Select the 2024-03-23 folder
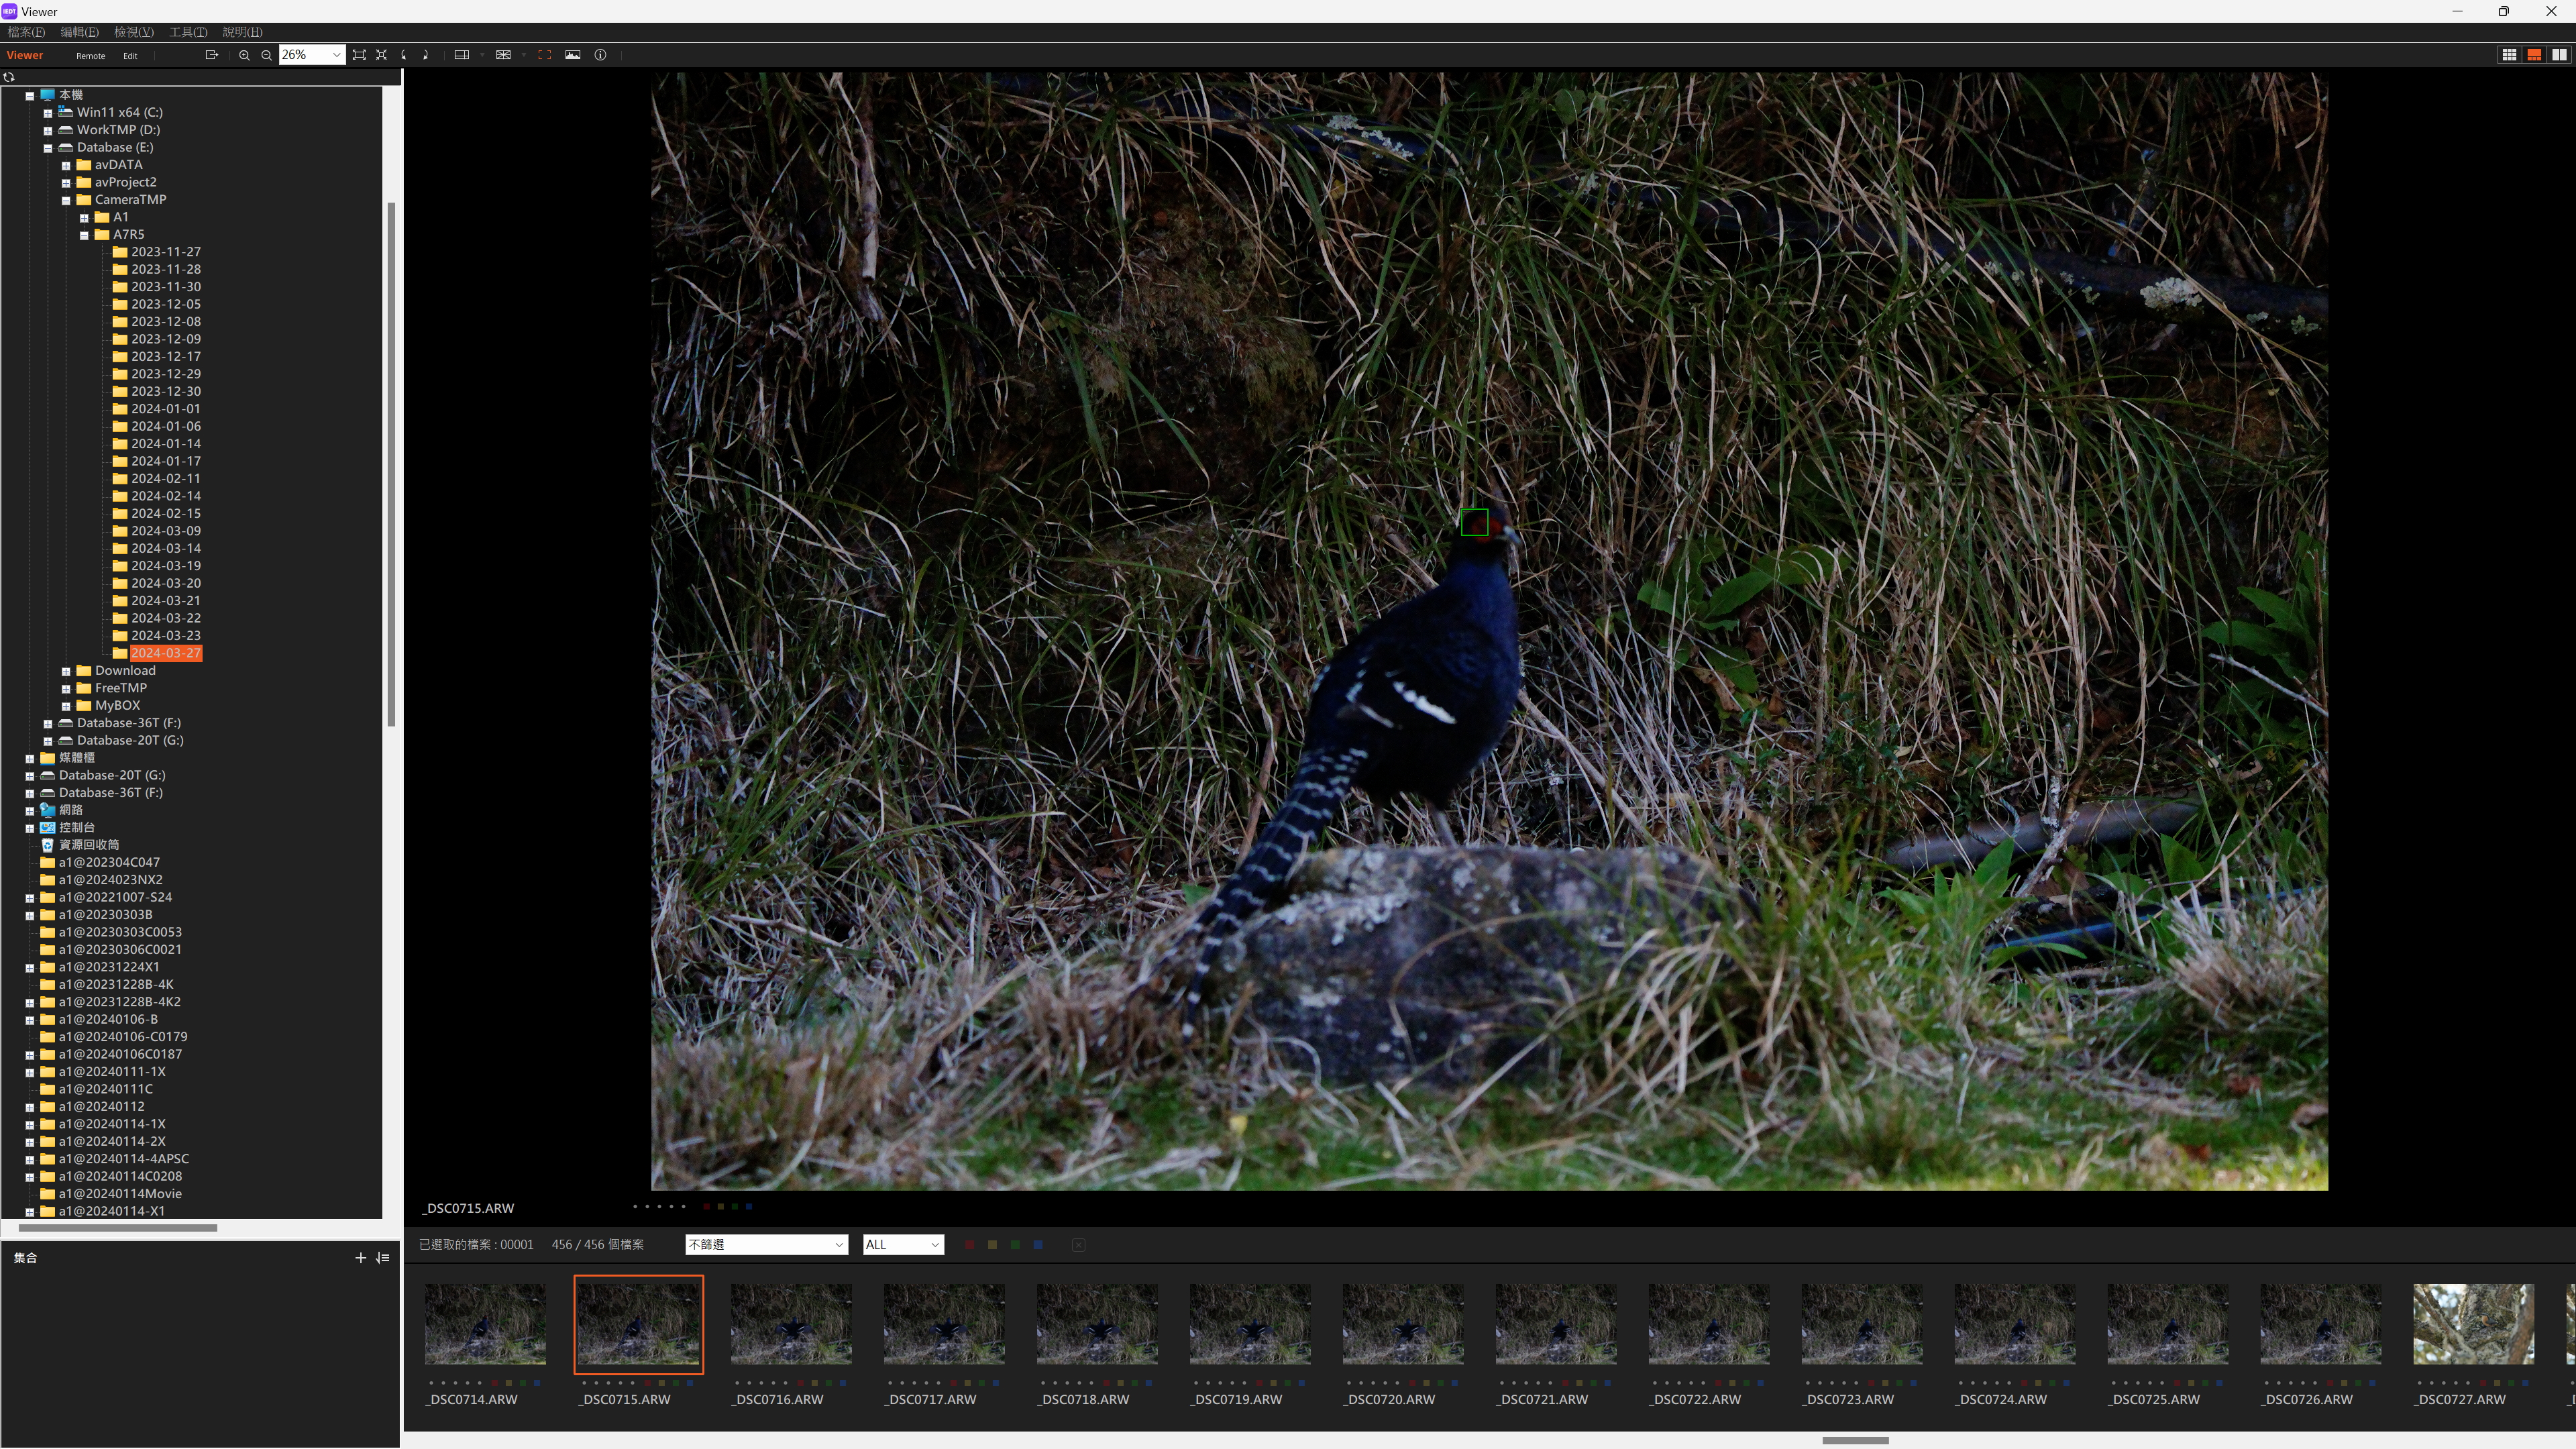The height and width of the screenshot is (1449, 2576). tap(165, 636)
